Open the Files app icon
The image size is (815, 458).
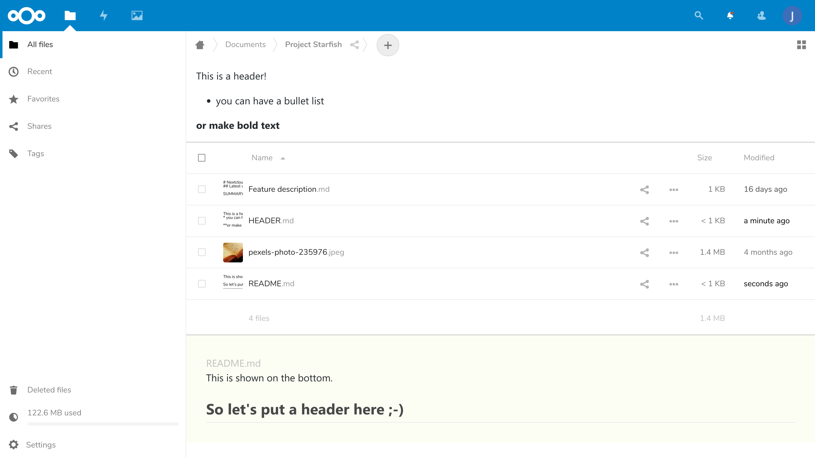coord(70,16)
